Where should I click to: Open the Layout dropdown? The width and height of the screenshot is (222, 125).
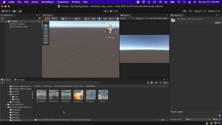click(214, 11)
